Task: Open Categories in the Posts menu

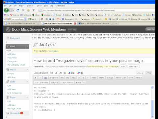Action: (13, 61)
